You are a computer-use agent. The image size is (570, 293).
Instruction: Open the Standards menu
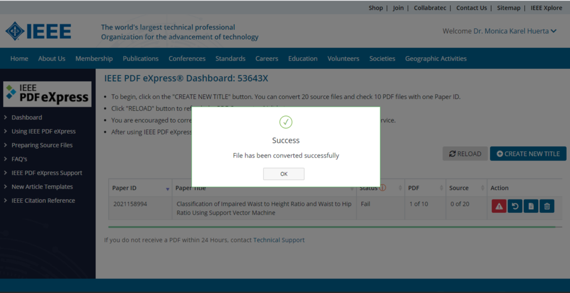pyautogui.click(x=230, y=58)
